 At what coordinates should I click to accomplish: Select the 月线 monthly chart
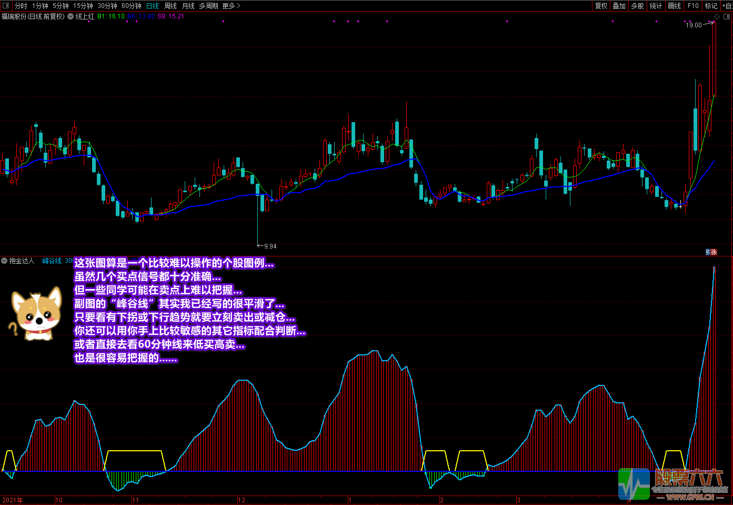point(188,6)
